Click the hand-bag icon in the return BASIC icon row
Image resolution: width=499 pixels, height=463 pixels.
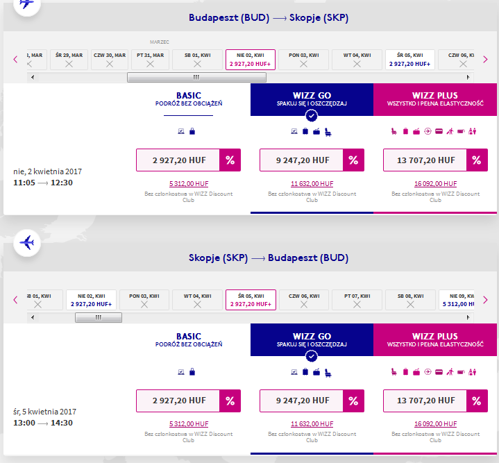[192, 371]
